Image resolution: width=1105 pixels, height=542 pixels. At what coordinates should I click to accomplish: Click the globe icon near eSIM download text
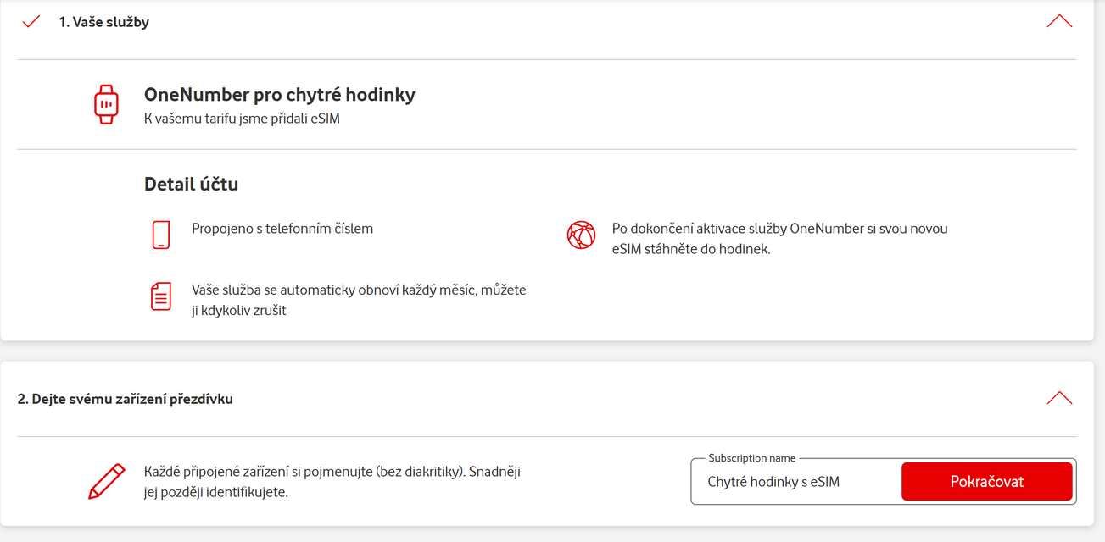[581, 235]
